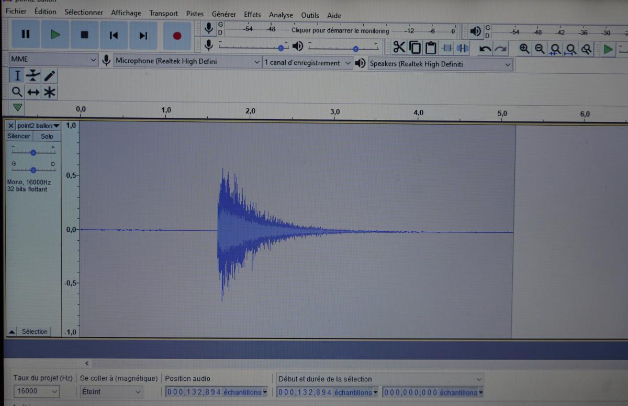Viewport: 628px width, 406px height.
Task: Open the Aide menu
Action: (334, 16)
